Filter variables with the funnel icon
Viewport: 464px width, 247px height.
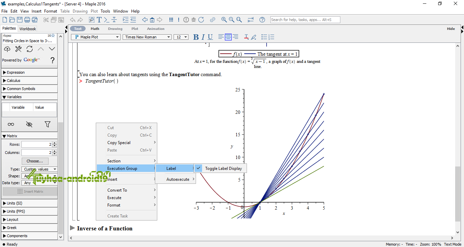tap(48, 124)
